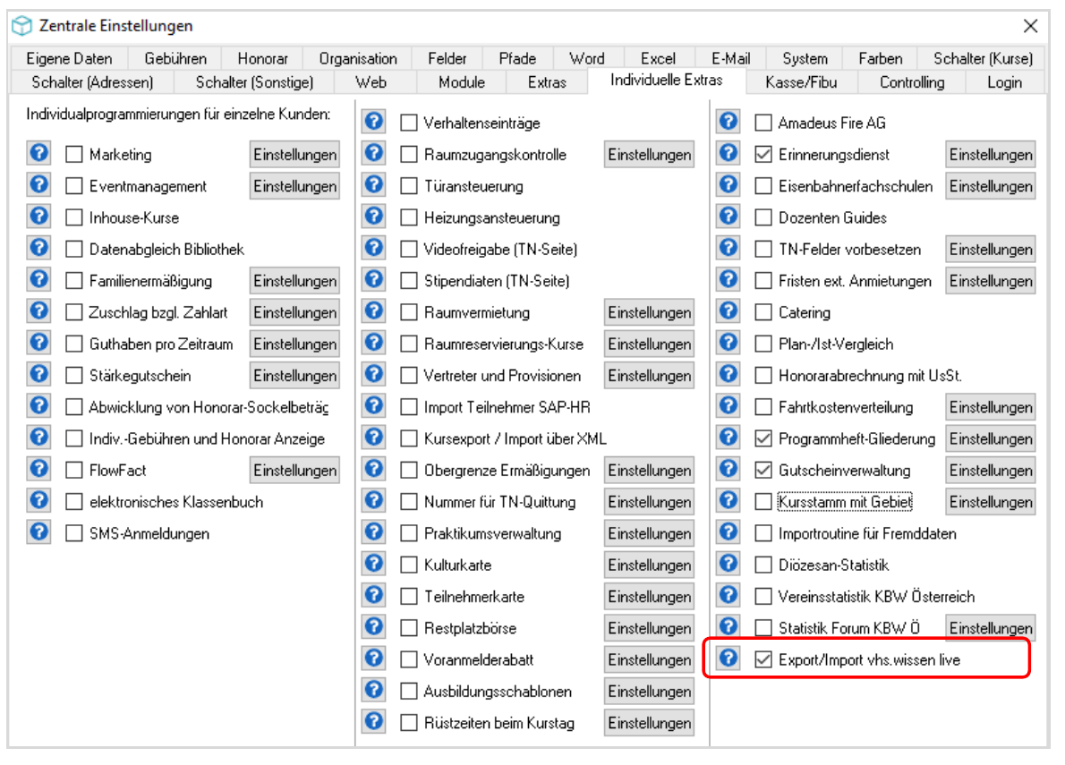This screenshot has height=765, width=1065.
Task: Click Einstellungen for Statistik Forum KBW Ö
Action: click(x=991, y=628)
